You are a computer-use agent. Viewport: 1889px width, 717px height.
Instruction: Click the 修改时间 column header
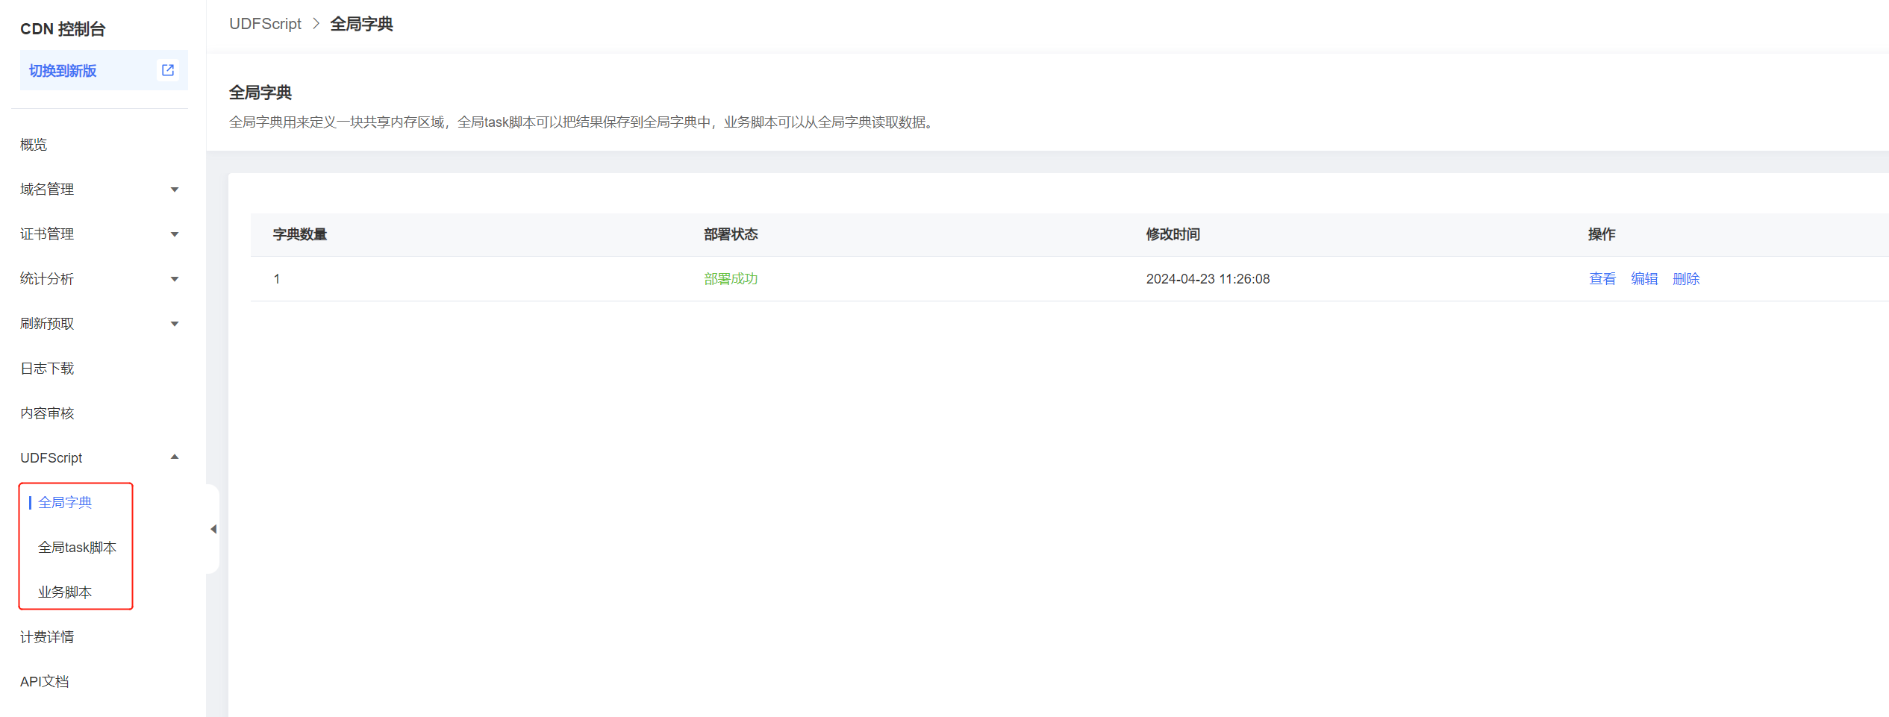pyautogui.click(x=1173, y=234)
